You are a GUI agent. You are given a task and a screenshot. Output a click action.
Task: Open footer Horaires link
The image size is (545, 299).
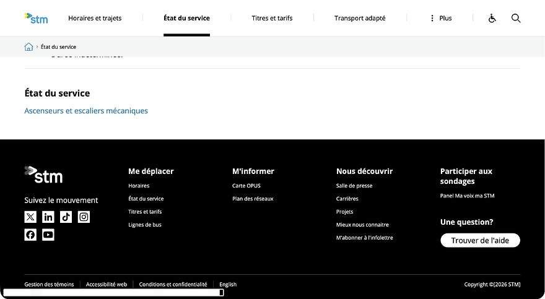(x=139, y=186)
